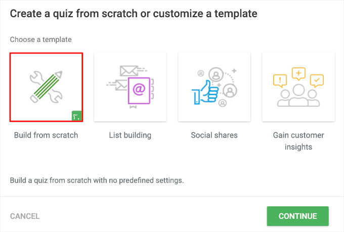
Task: Click the checkmark speech bubble icon
Action: point(317,80)
